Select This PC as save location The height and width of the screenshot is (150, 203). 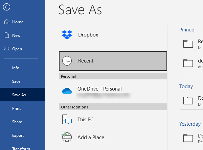coord(113,120)
